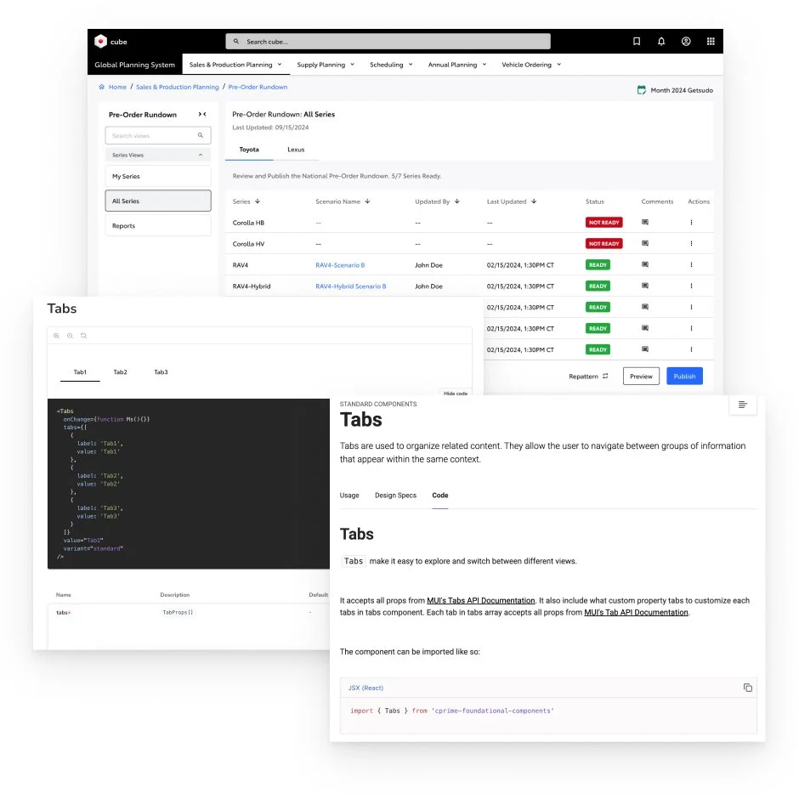
Task: Open comments for Corolla HB row
Action: (x=645, y=222)
